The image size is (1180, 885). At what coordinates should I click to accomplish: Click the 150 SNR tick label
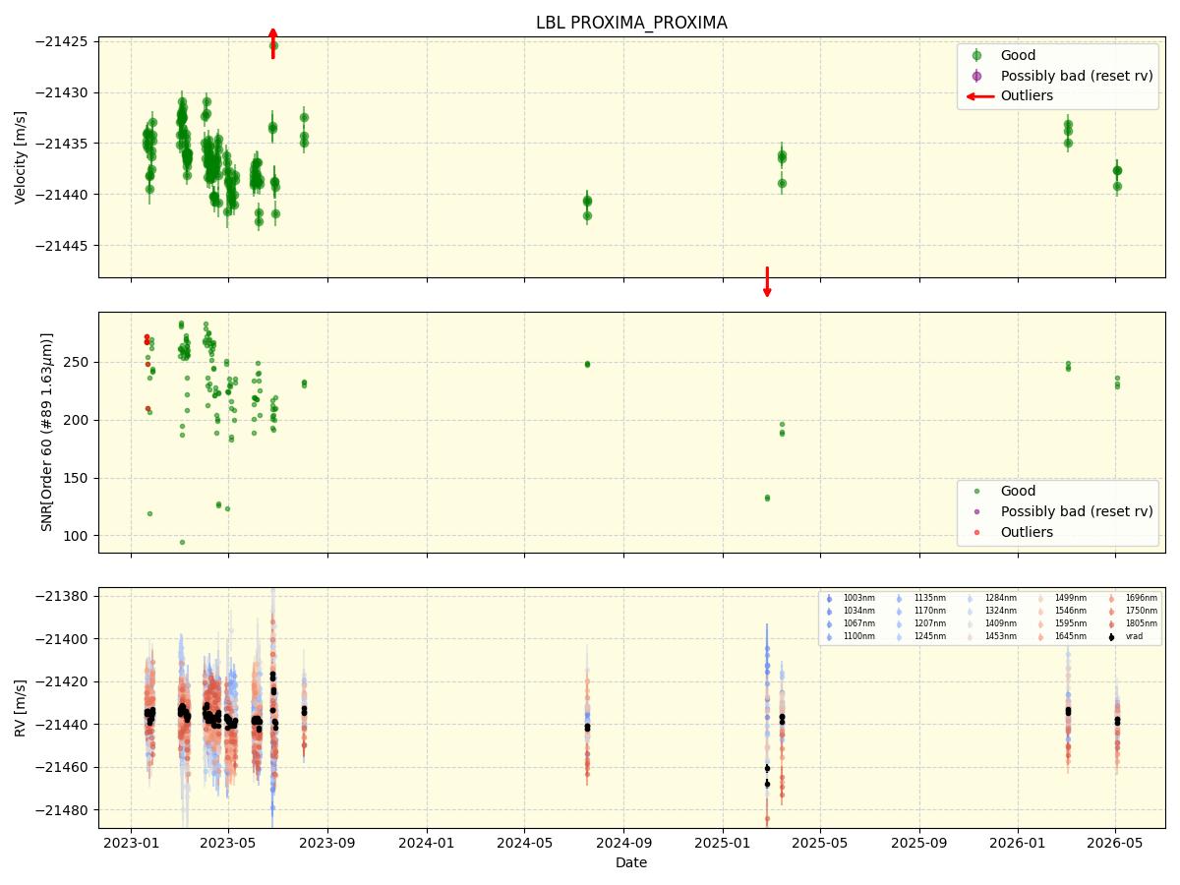click(x=77, y=478)
